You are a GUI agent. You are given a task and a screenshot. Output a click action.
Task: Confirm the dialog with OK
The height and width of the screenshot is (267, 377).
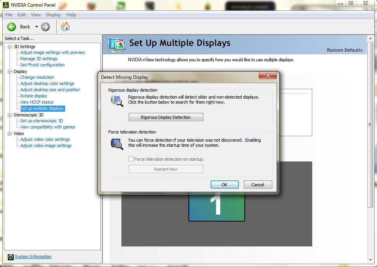[x=225, y=184]
